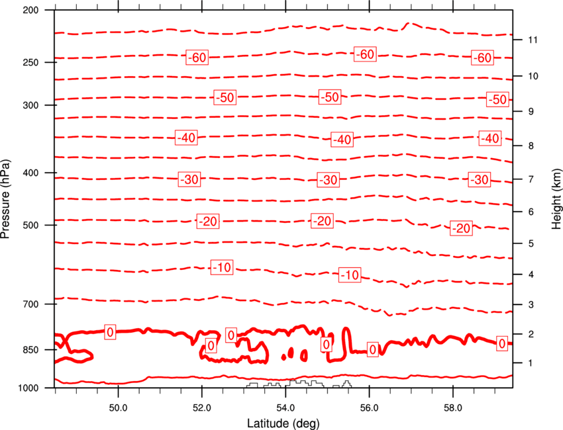This screenshot has width=563, height=430.
Task: Select the 500 pressure tick label
Action: click(x=30, y=225)
